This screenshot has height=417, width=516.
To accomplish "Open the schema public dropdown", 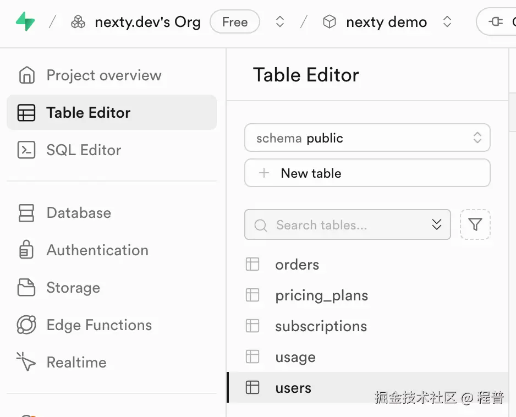I will (367, 138).
